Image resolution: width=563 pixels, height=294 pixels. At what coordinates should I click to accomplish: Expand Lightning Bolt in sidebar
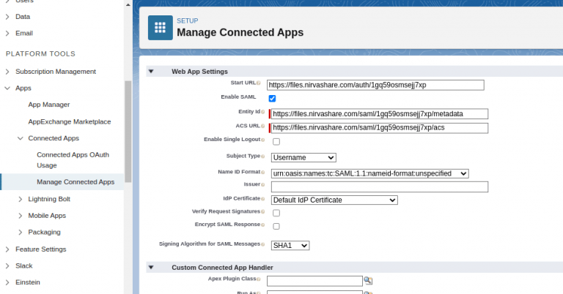pos(20,199)
